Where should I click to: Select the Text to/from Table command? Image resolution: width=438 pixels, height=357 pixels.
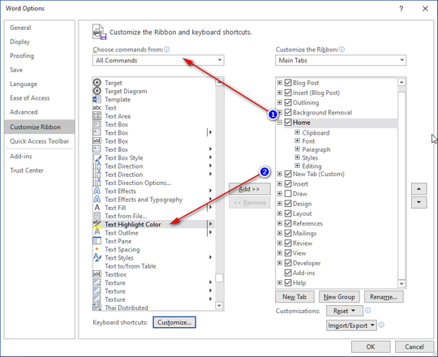[x=154, y=266]
